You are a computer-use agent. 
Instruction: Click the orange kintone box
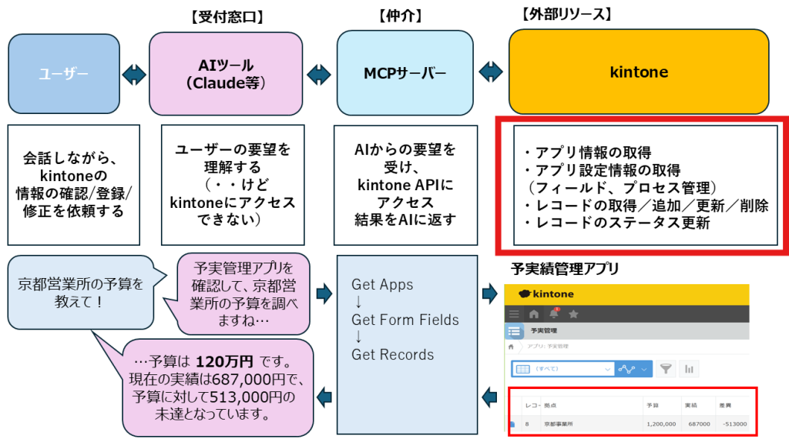click(x=639, y=72)
